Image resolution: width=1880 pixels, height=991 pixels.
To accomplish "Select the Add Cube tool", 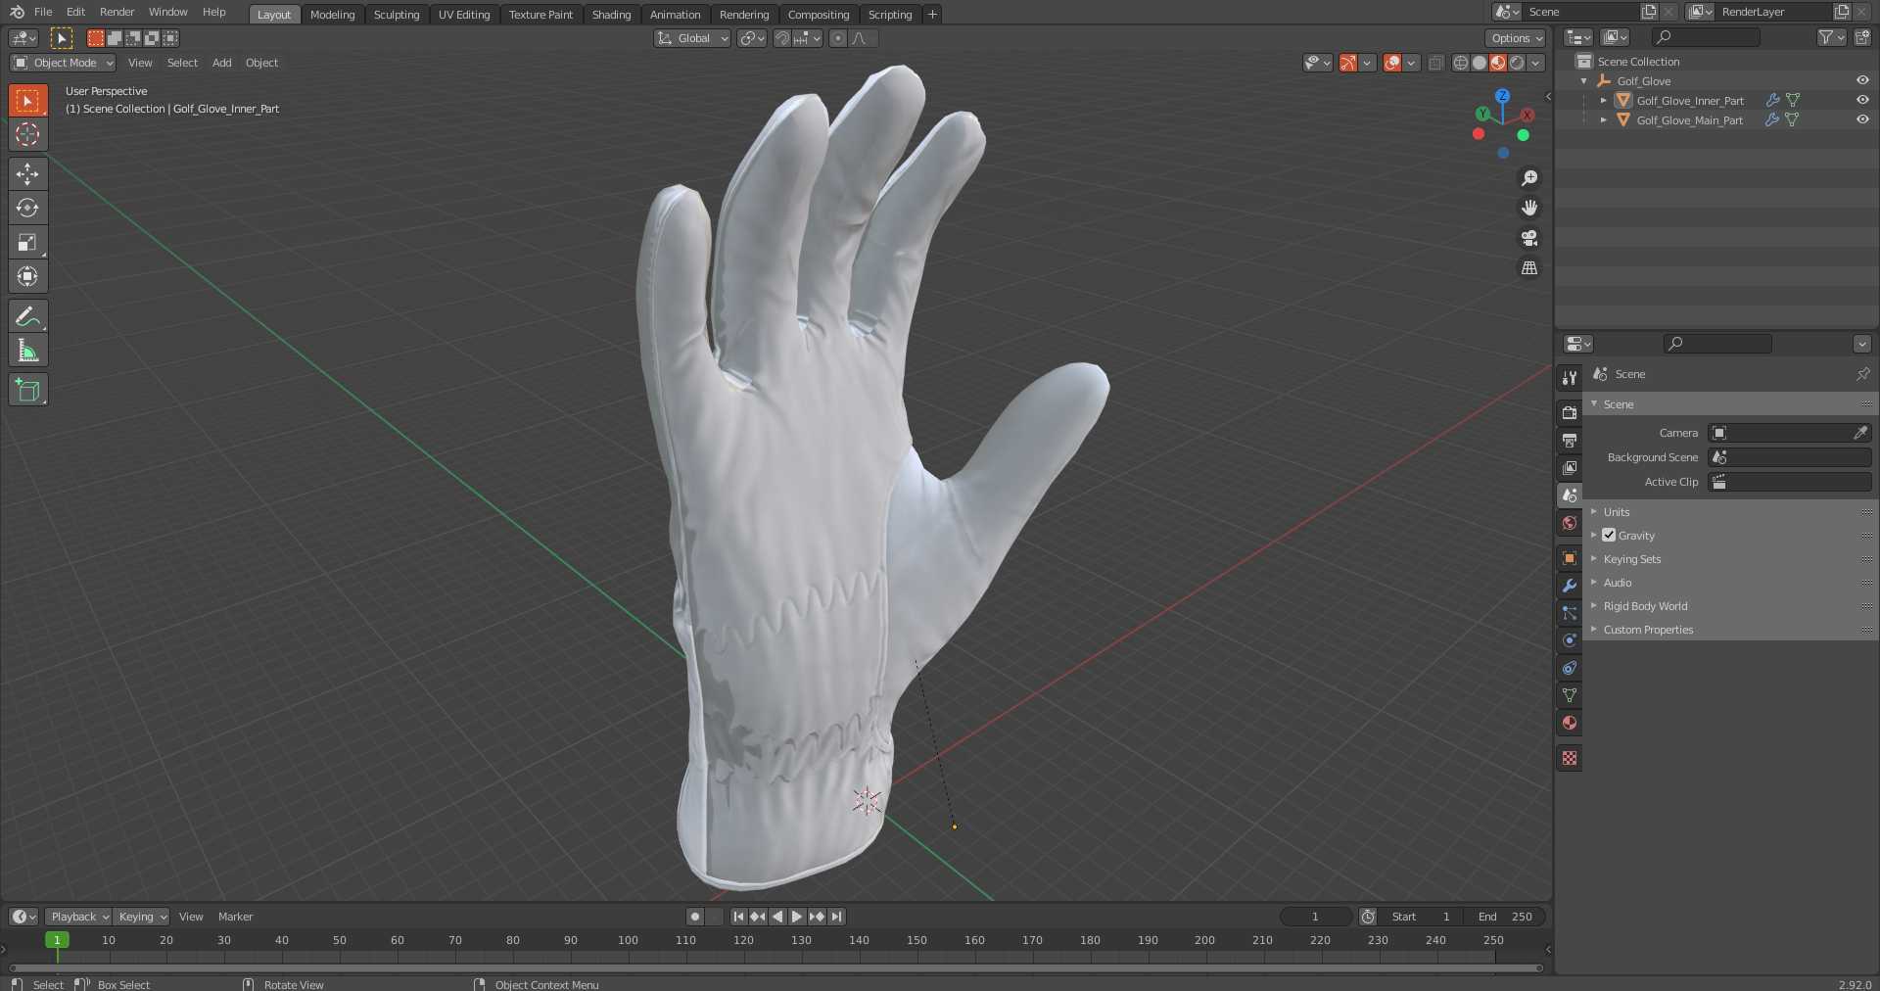I will [x=27, y=390].
